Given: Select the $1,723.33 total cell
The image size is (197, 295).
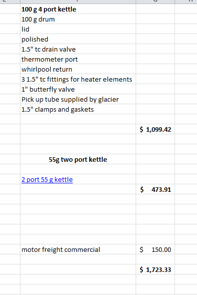Looking at the screenshot, I should (x=155, y=269).
